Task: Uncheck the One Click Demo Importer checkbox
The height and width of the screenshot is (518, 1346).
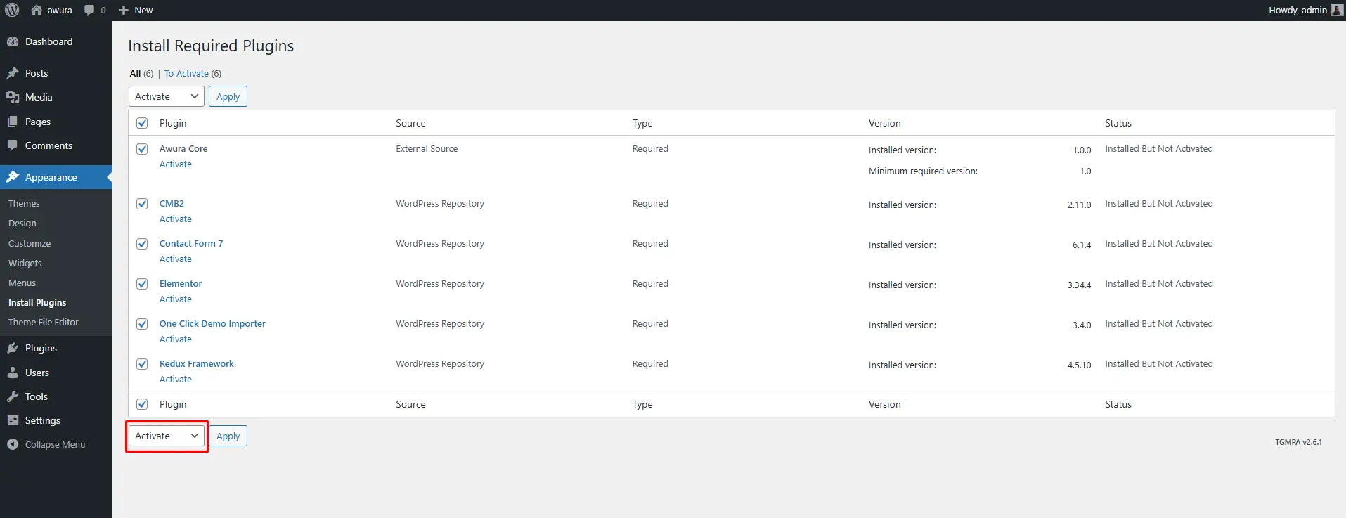Action: tap(142, 324)
